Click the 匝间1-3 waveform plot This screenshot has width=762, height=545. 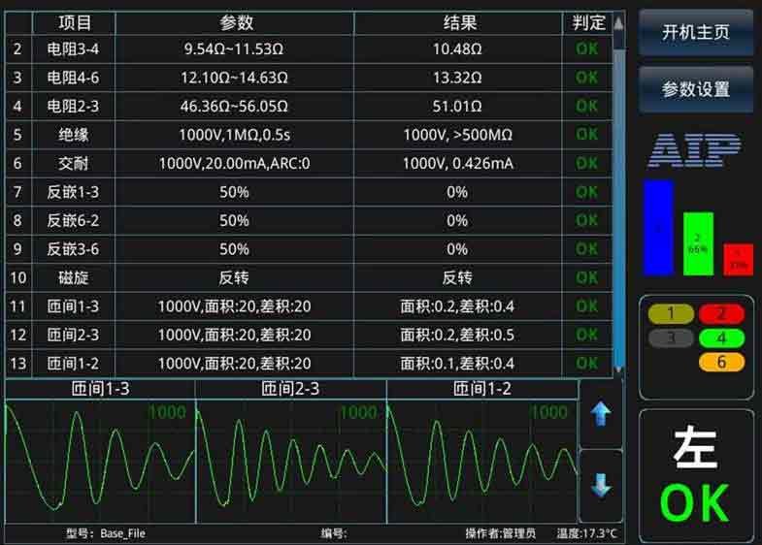pos(100,462)
